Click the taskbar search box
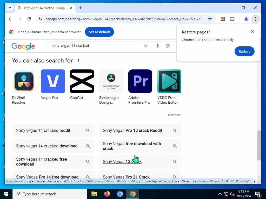Viewport: 266px width, 199px height. coord(50,194)
